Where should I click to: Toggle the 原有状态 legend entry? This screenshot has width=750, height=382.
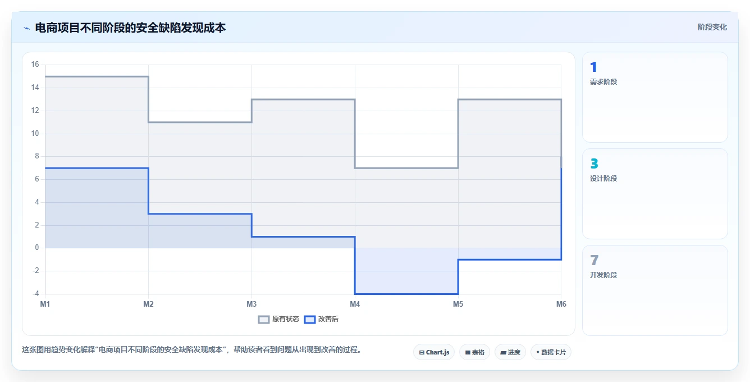279,319
